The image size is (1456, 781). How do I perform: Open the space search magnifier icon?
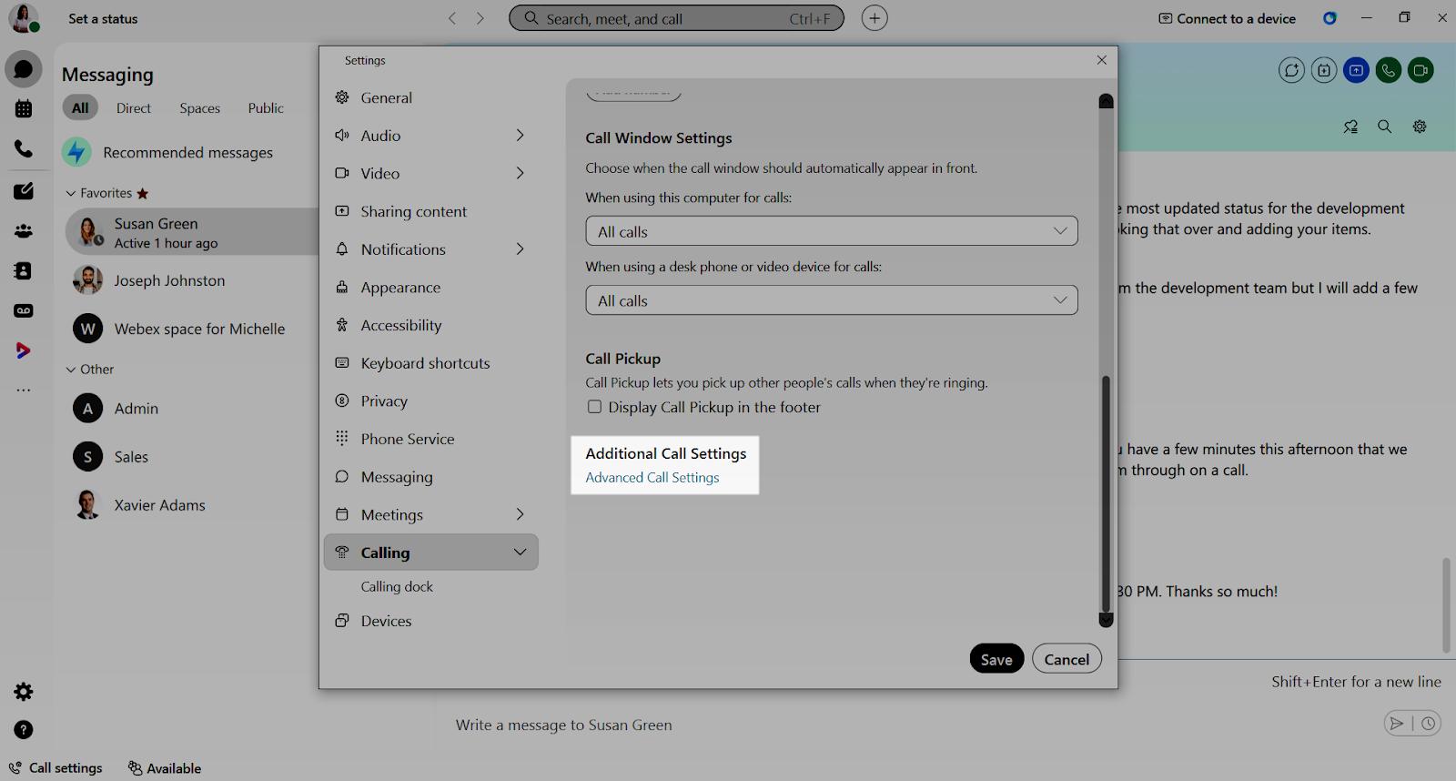pyautogui.click(x=1384, y=127)
